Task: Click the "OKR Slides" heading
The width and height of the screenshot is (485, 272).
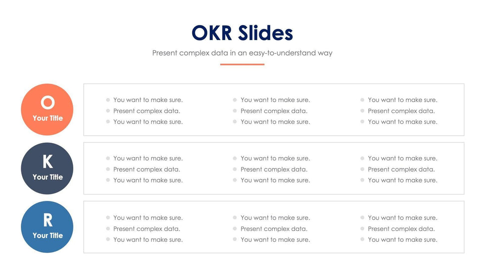Action: pyautogui.click(x=242, y=33)
